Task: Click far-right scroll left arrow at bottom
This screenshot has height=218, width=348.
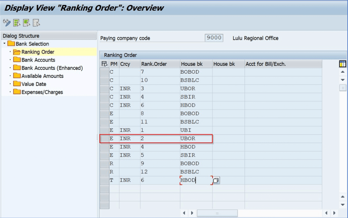Action: 326,213
